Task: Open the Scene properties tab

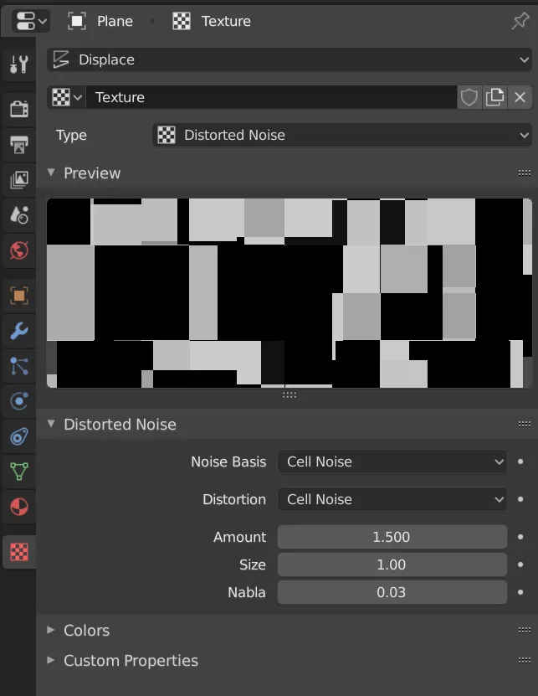Action: [18, 215]
